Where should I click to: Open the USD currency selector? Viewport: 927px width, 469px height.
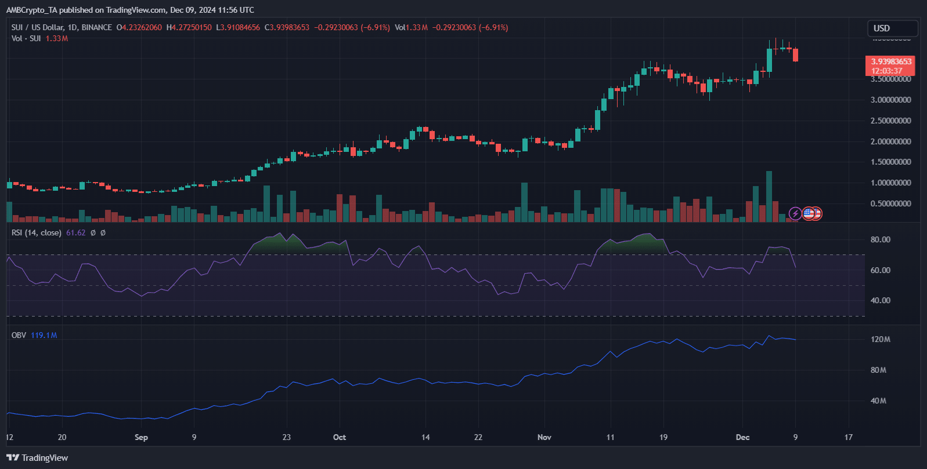(893, 28)
